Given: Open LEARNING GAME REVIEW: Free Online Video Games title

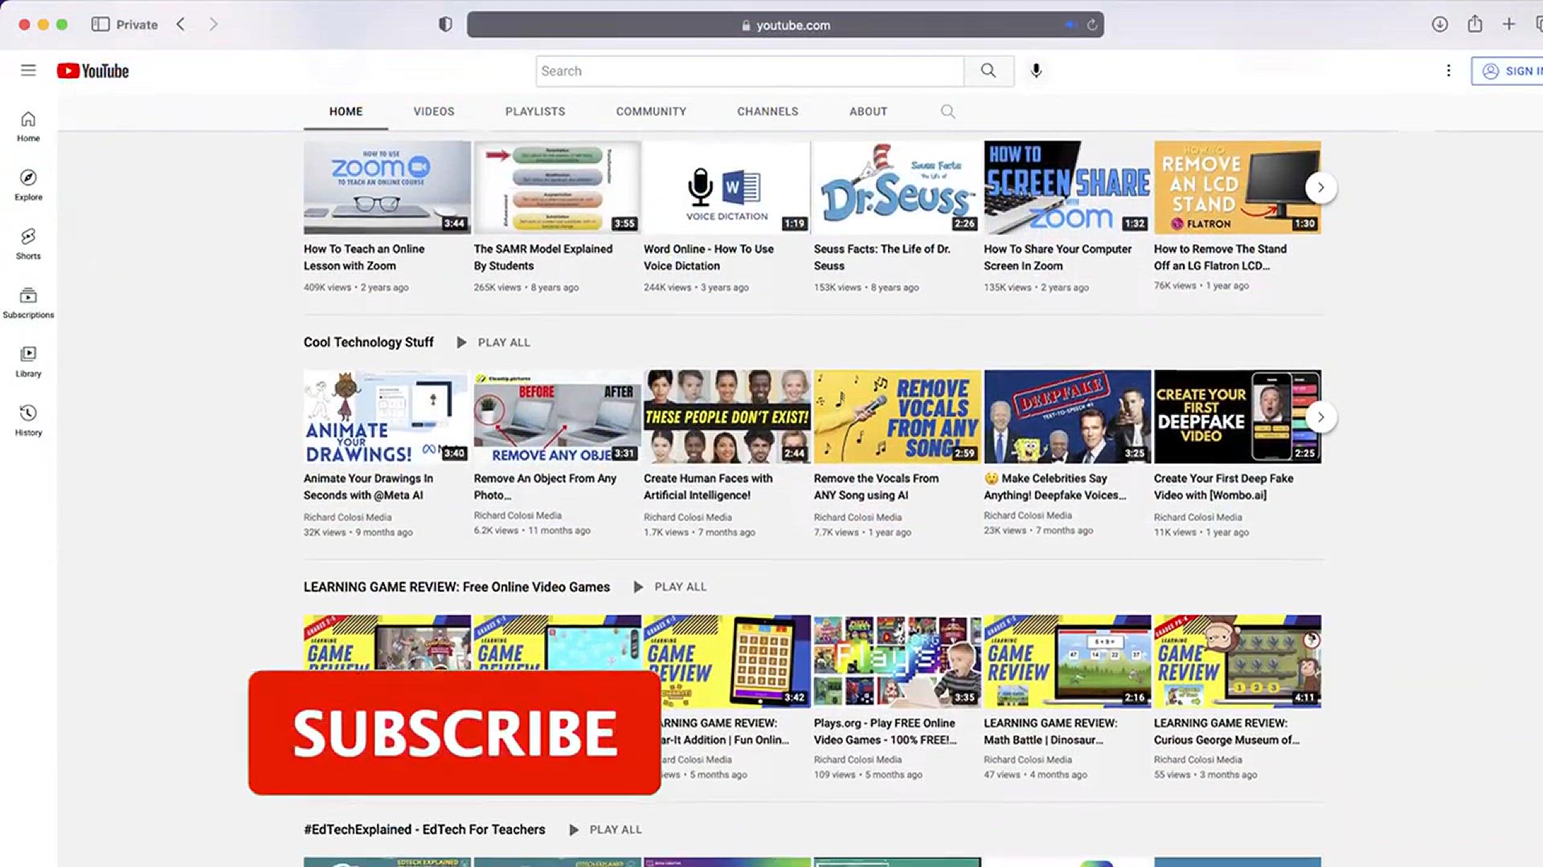Looking at the screenshot, I should click(456, 587).
